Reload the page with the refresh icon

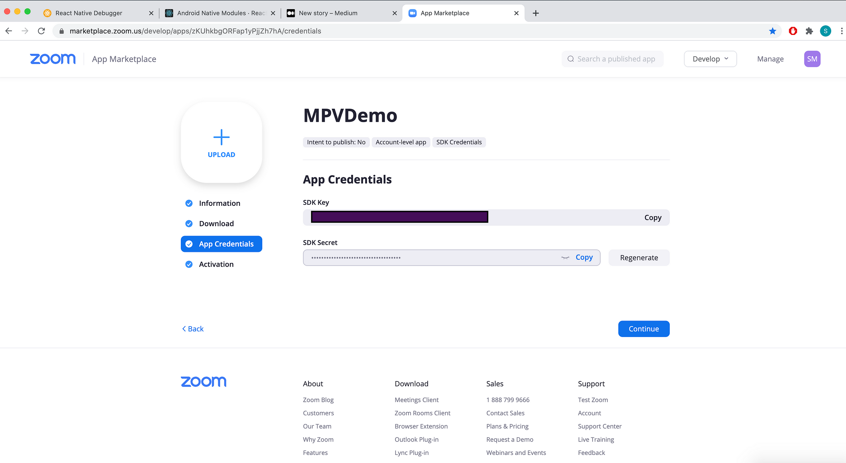(41, 31)
